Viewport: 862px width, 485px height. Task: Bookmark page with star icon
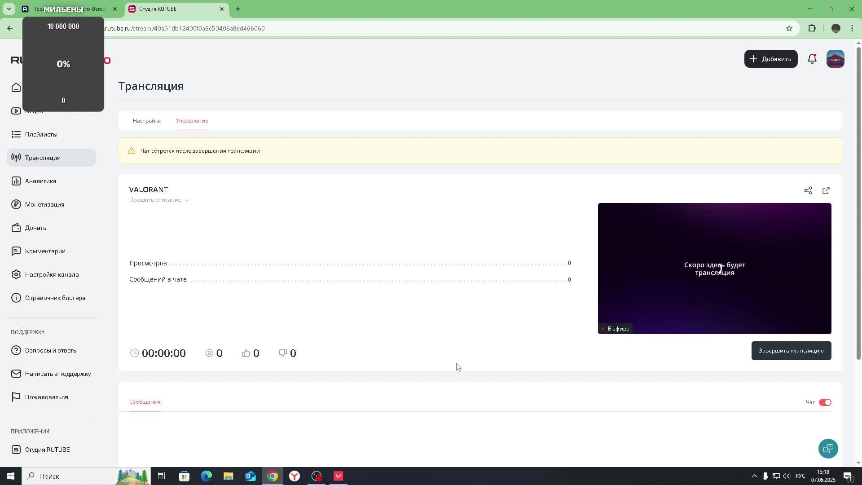click(789, 28)
